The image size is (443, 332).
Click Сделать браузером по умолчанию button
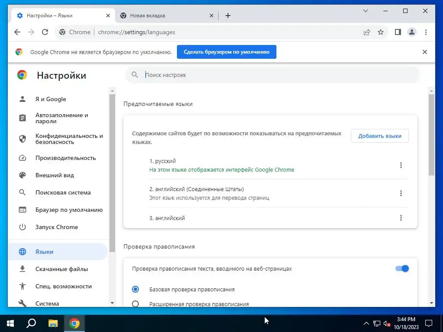pyautogui.click(x=227, y=52)
